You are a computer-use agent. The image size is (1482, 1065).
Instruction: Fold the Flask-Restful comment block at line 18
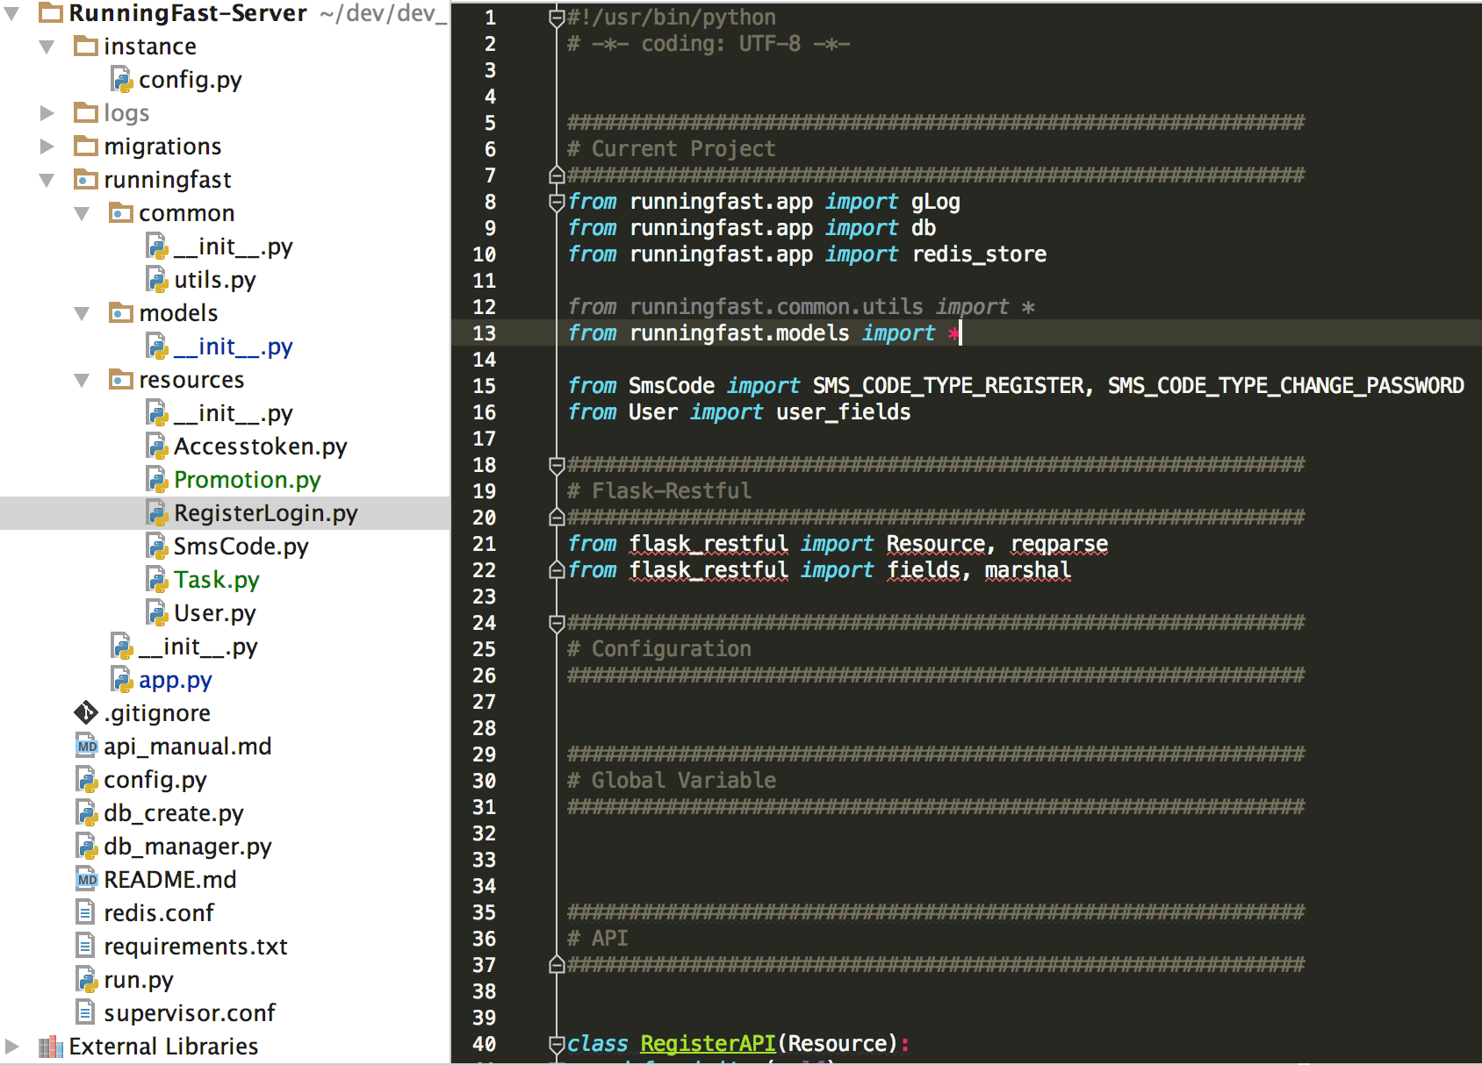[x=556, y=465]
